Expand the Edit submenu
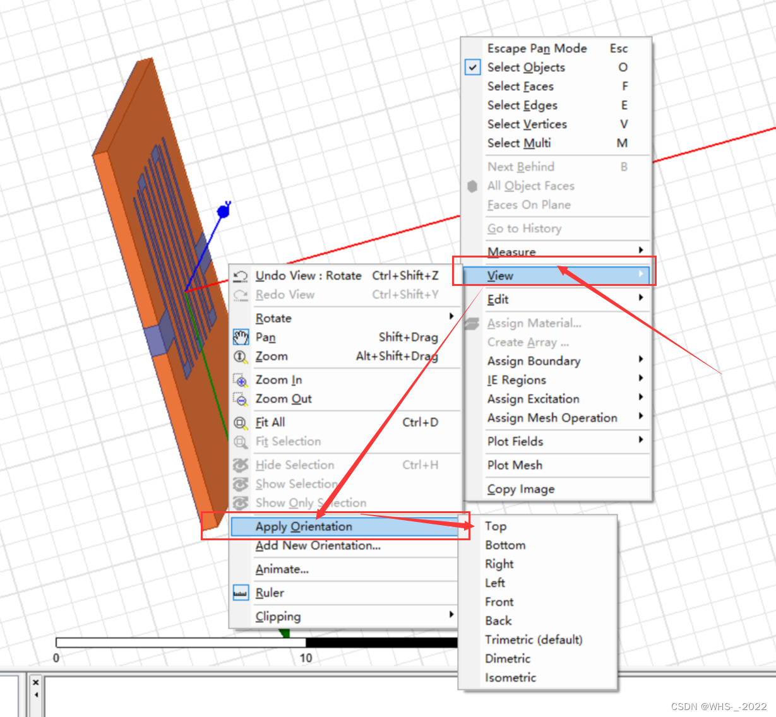This screenshot has width=776, height=717. (x=557, y=299)
